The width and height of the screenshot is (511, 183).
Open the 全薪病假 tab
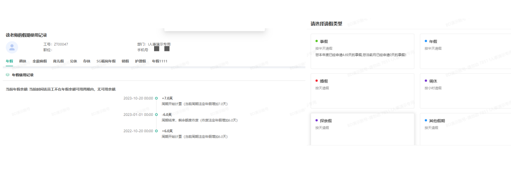(x=40, y=61)
